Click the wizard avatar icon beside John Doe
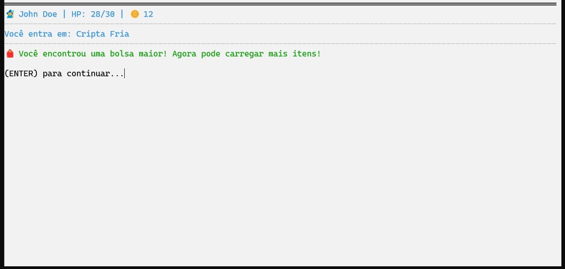The height and width of the screenshot is (269, 565). pyautogui.click(x=10, y=14)
